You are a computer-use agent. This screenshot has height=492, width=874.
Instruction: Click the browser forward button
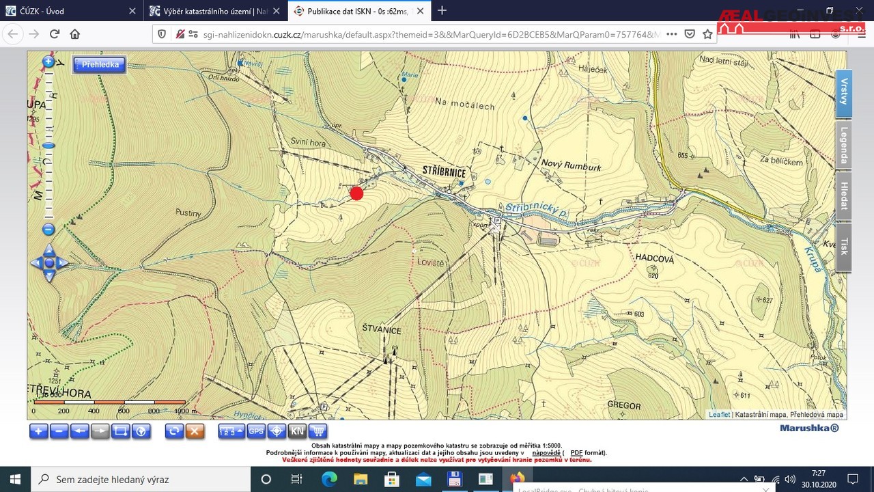34,34
